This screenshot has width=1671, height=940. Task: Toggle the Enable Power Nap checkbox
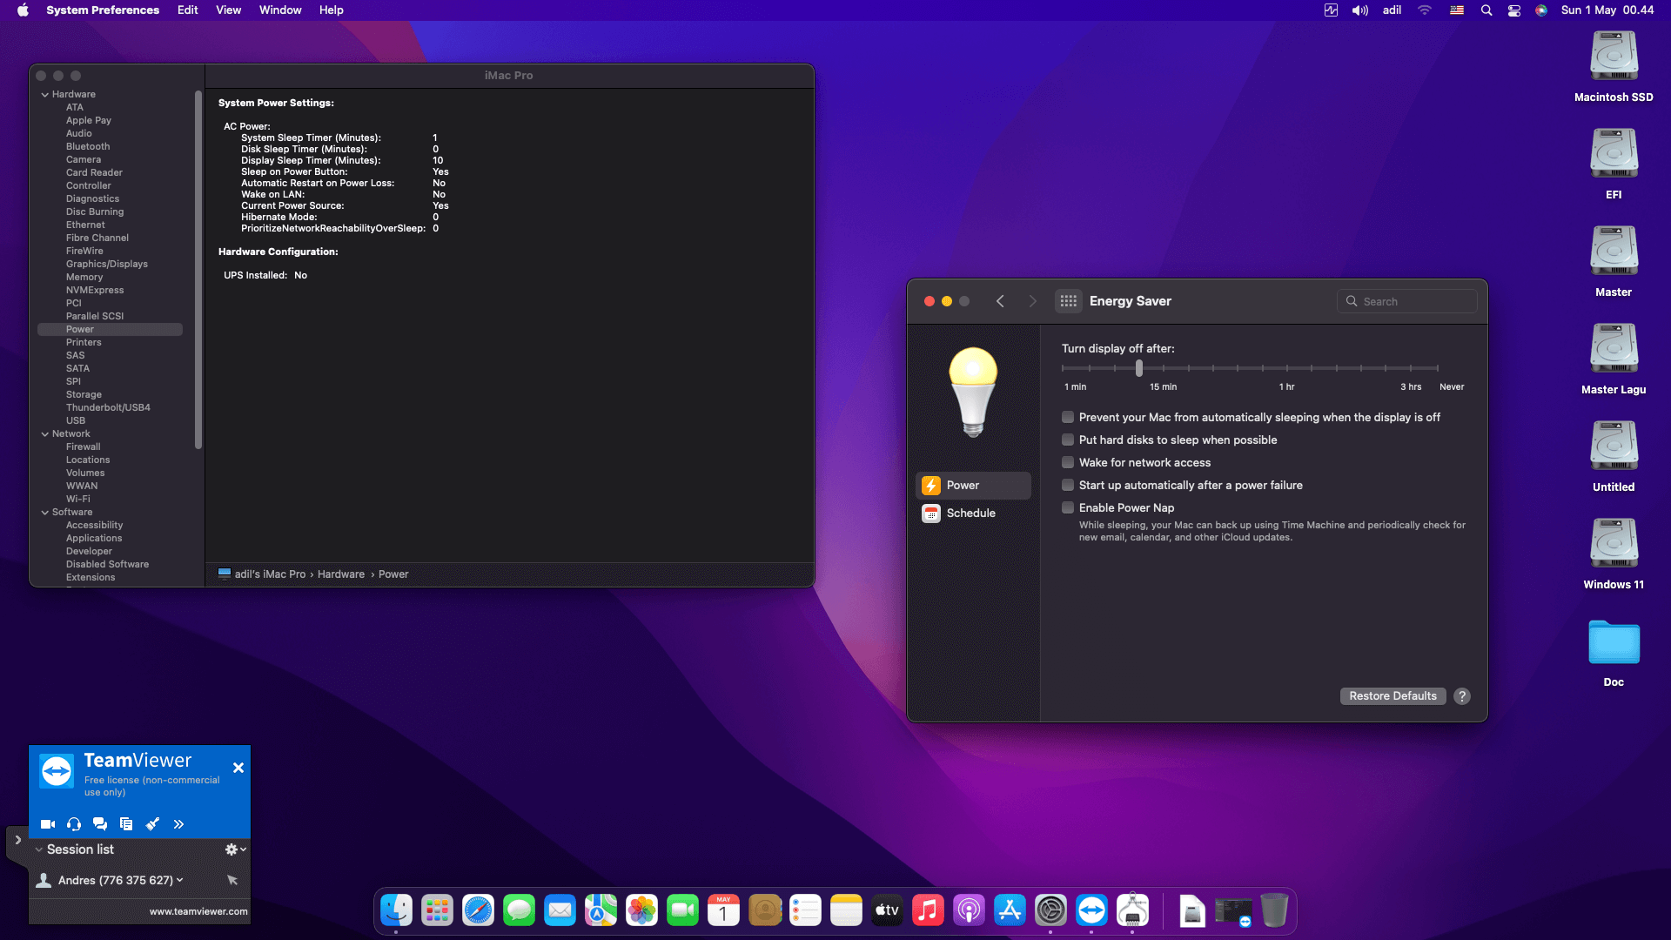1068,507
